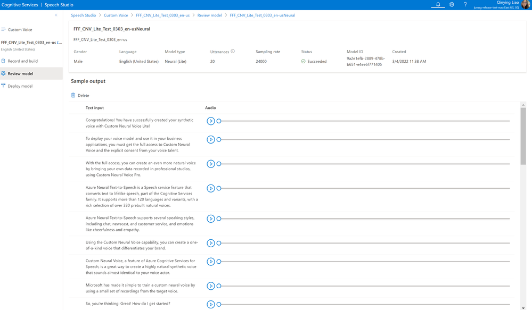
Task: Click the Neural (Lite) model type value
Action: click(x=175, y=61)
